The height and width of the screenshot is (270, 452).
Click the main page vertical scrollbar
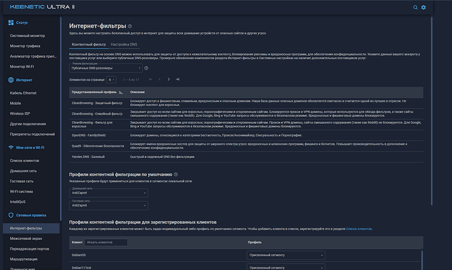(432, 111)
